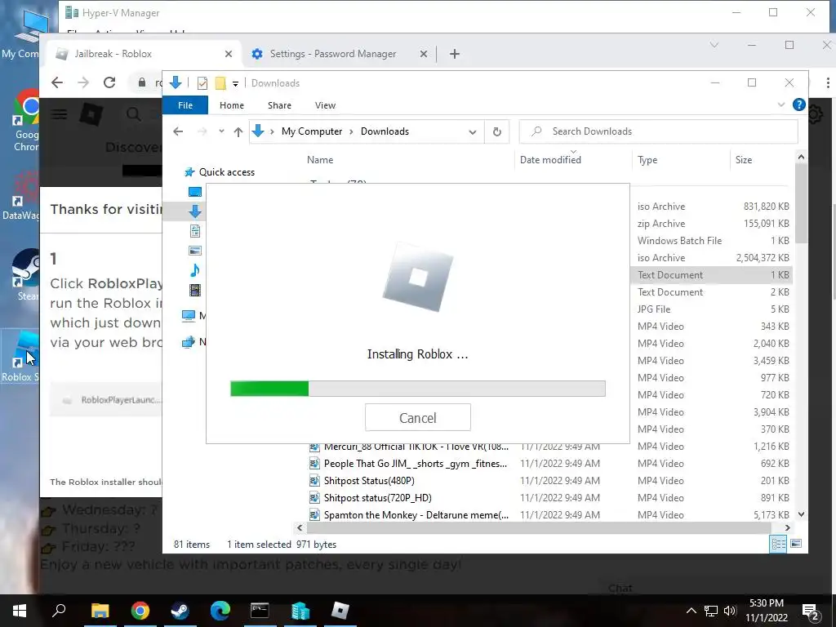
Task: Click New folder icon in quick access toolbar
Action: pyautogui.click(x=220, y=83)
